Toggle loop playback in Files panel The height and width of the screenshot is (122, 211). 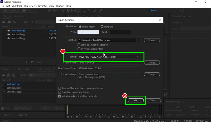coord(32,62)
